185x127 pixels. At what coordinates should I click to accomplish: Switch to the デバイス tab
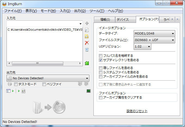click(x=126, y=20)
